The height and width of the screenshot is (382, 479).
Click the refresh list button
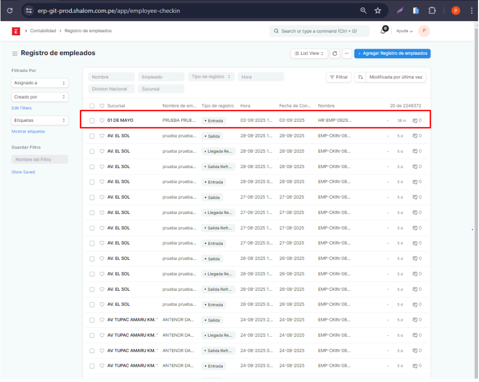tap(335, 53)
